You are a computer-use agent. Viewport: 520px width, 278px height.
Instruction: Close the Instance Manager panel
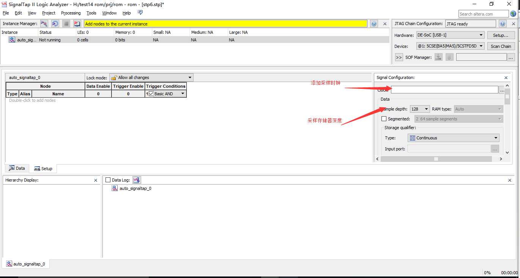384,24
